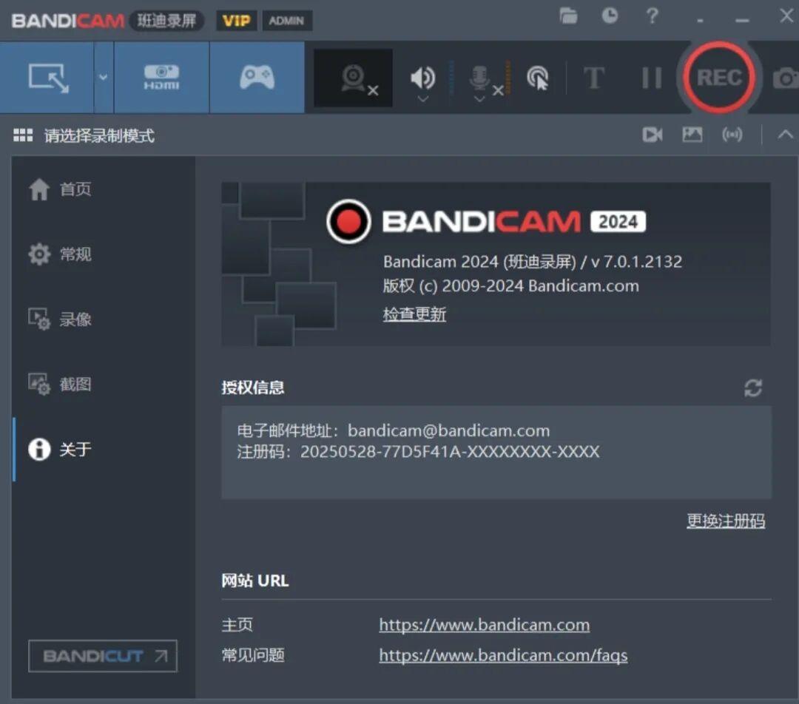Image resolution: width=799 pixels, height=704 pixels.
Task: Click the red REC record button
Action: 718,78
